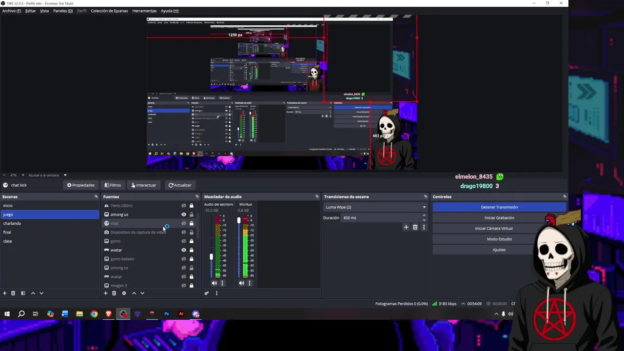Show the gorro bellako source via eye icon

[184, 259]
